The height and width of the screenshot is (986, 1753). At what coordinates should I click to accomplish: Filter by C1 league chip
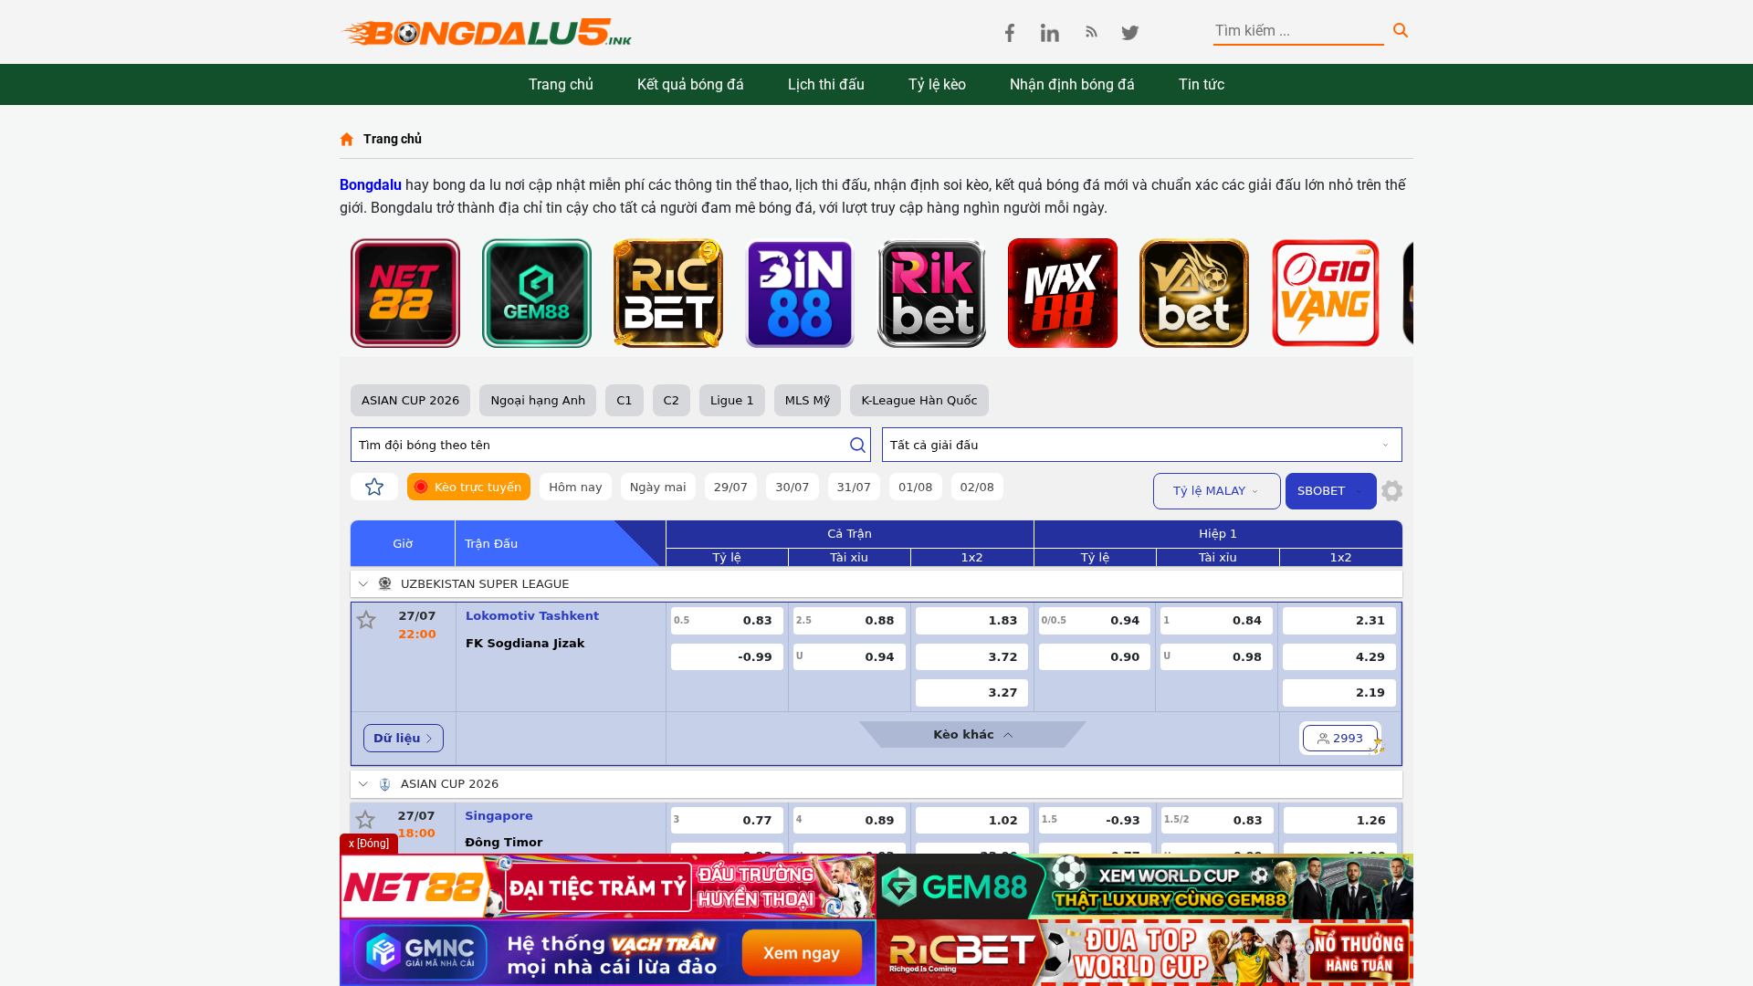625,400
